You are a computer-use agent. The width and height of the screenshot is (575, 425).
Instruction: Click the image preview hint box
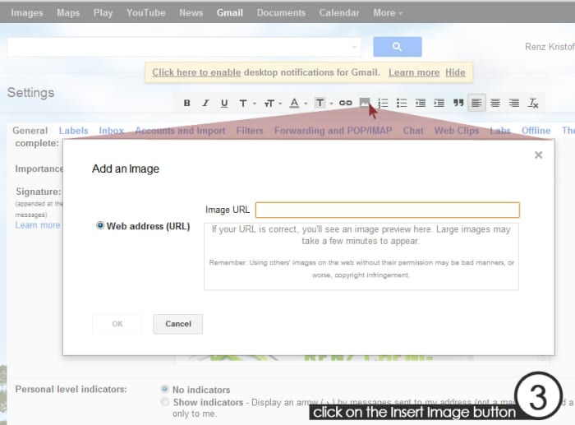[361, 256]
